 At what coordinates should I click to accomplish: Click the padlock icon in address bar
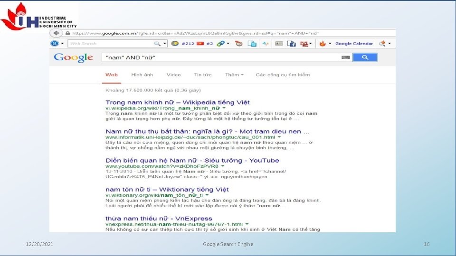[x=68, y=33]
